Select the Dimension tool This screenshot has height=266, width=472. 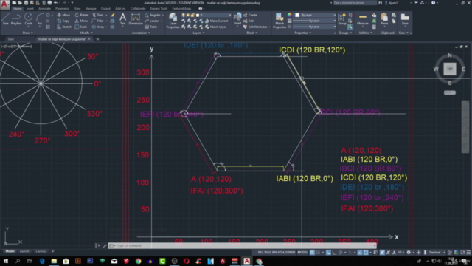136,18
